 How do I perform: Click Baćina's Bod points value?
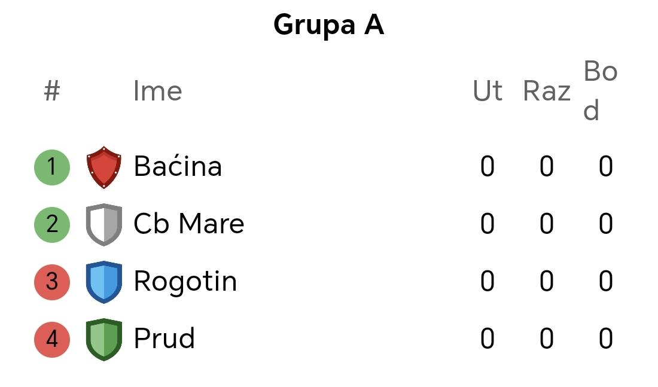(605, 166)
